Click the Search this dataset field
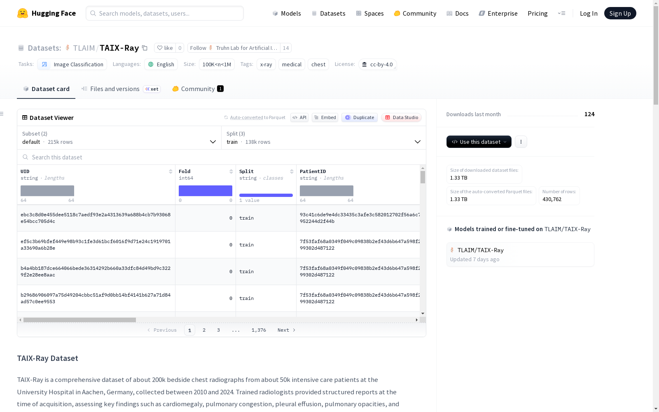The image size is (659, 412). pos(222,157)
